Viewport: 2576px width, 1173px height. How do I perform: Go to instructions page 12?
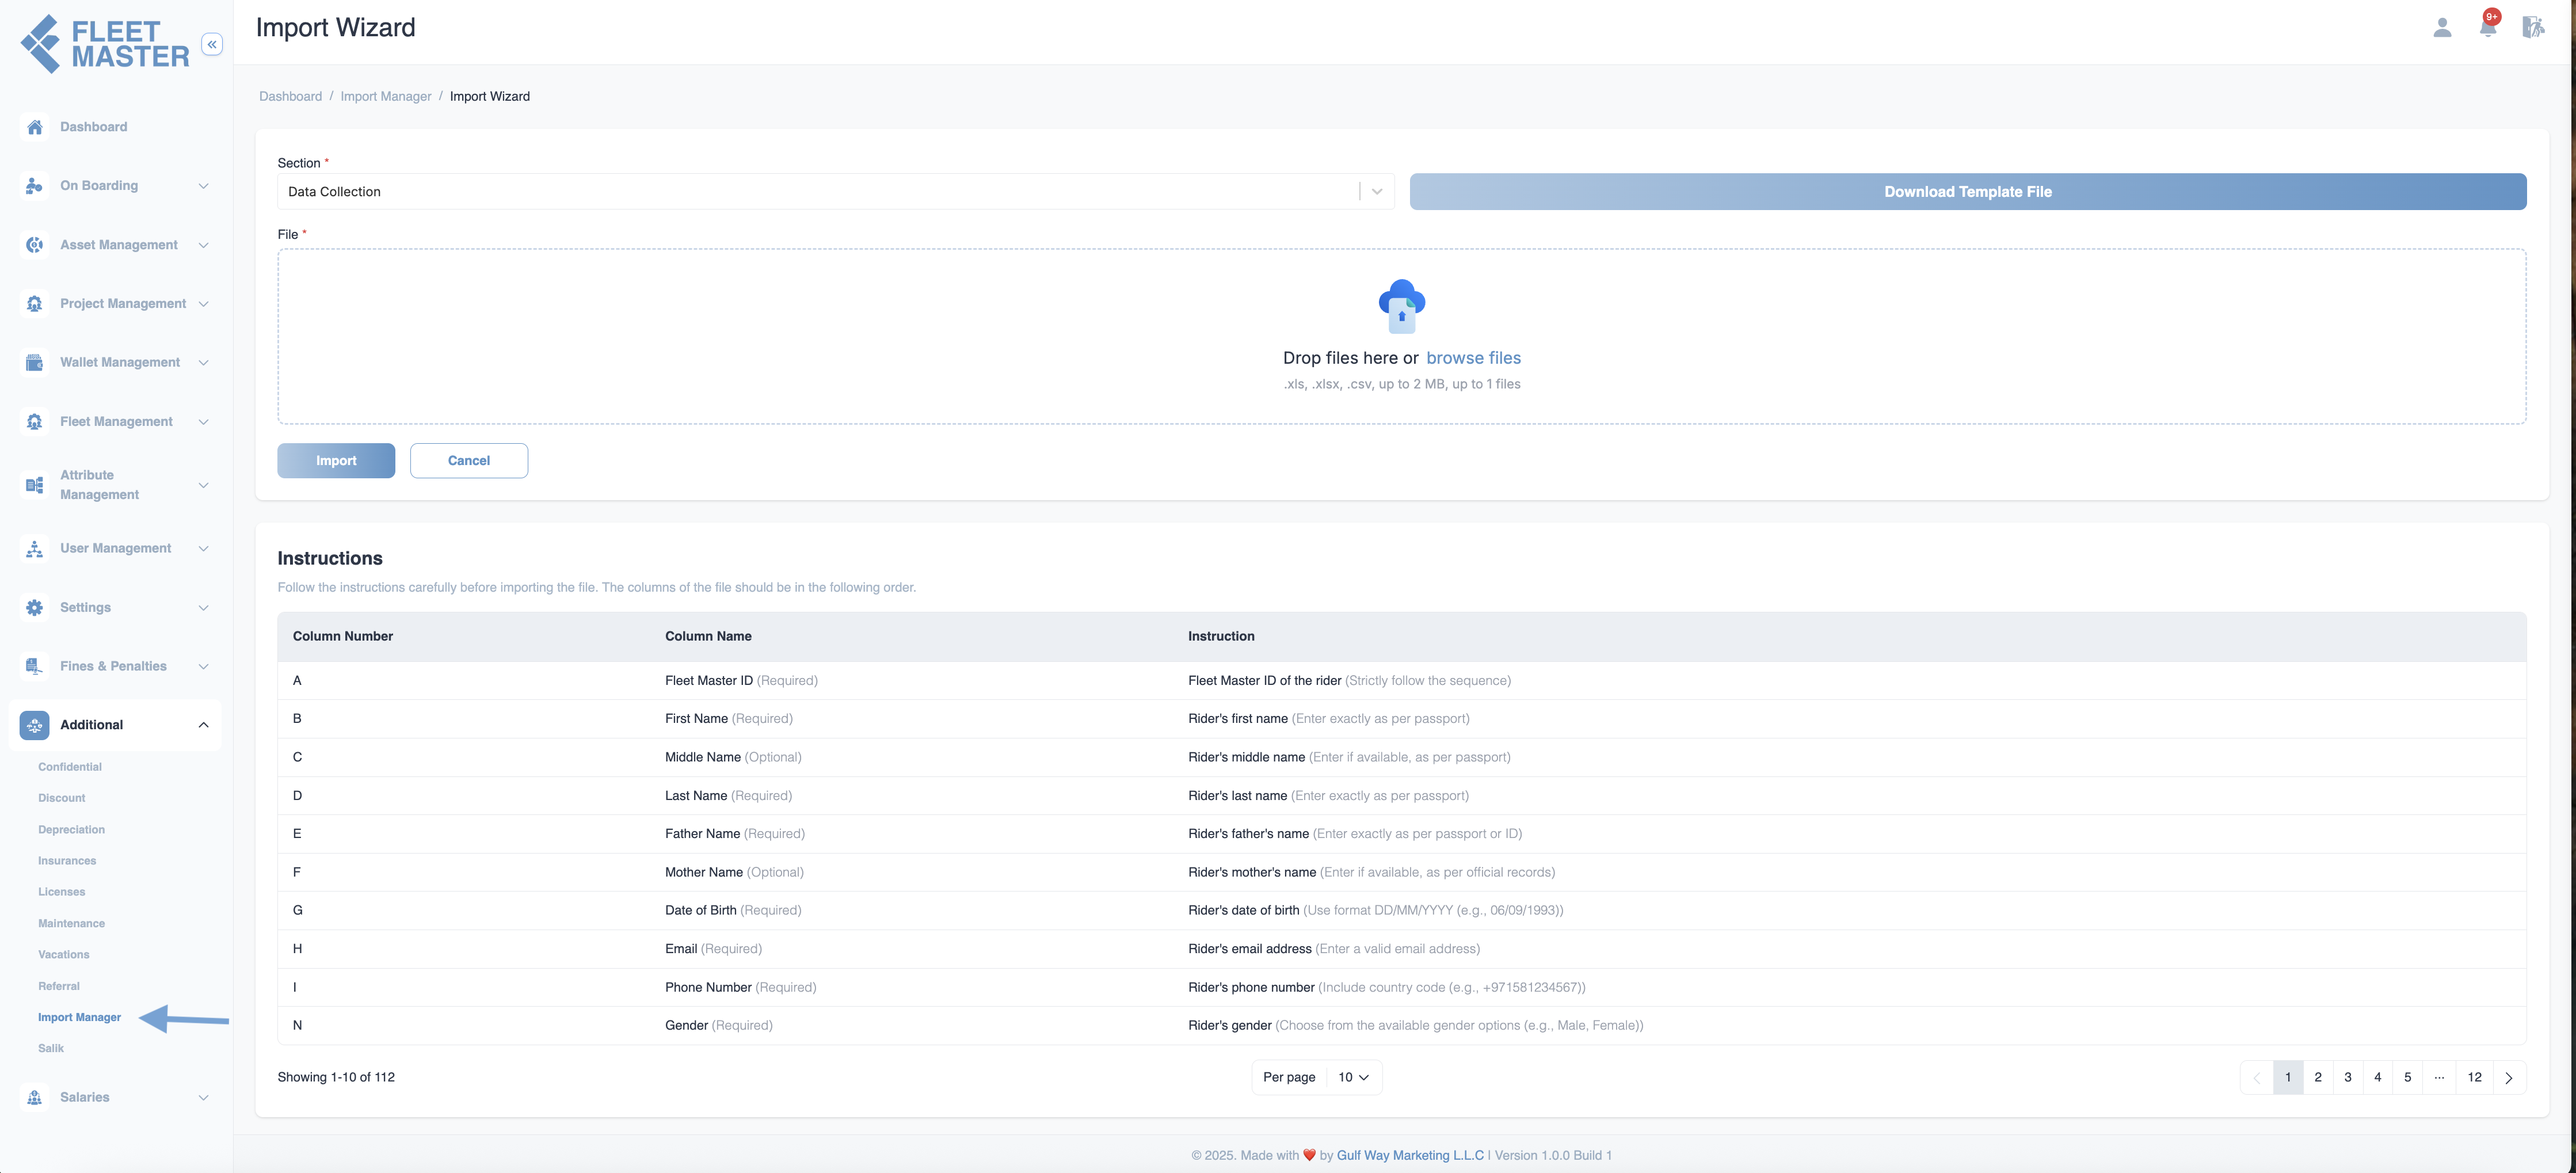[2475, 1077]
